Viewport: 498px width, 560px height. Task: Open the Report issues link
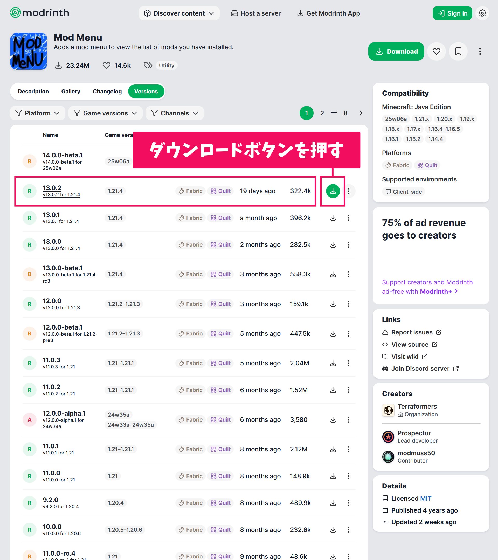(411, 332)
